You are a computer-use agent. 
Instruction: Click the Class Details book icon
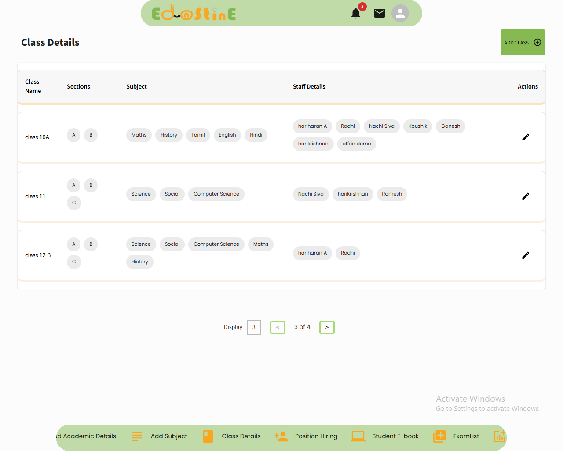(208, 436)
